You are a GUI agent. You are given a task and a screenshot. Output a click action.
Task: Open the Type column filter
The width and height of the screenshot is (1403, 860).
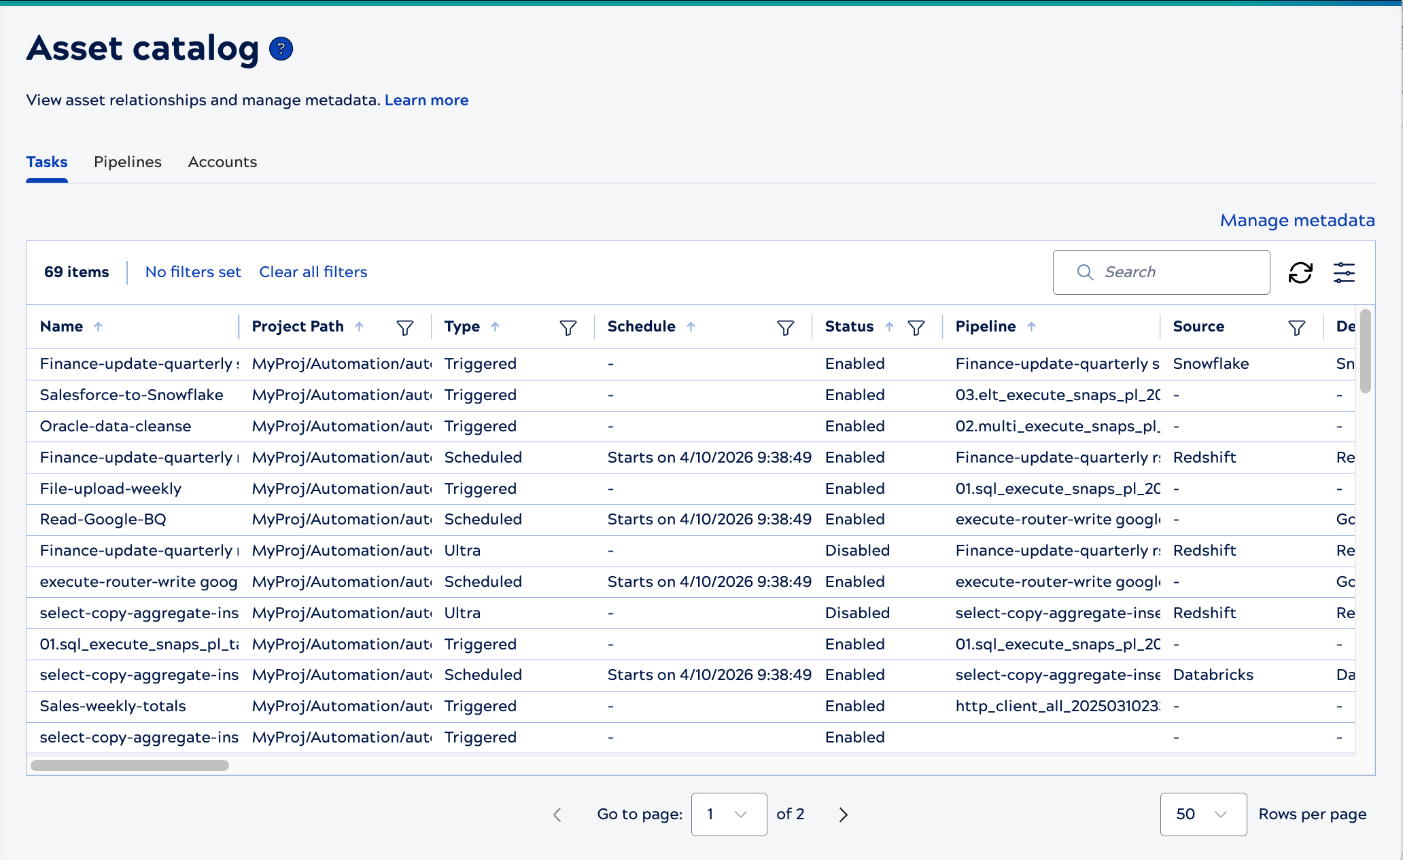coord(568,327)
